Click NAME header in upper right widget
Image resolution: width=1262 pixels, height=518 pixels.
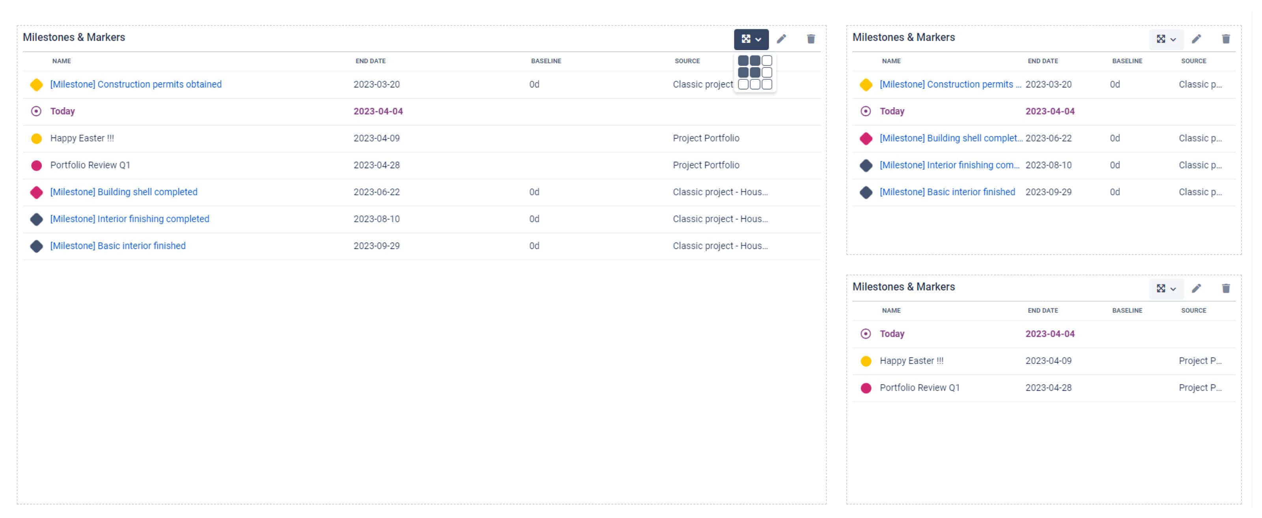click(891, 61)
